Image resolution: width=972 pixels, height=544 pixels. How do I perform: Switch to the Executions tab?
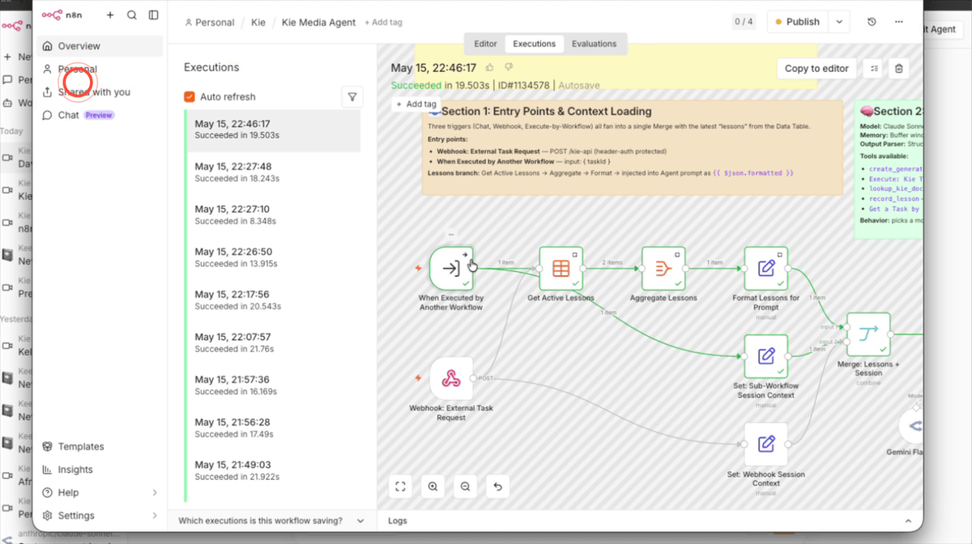tap(534, 44)
